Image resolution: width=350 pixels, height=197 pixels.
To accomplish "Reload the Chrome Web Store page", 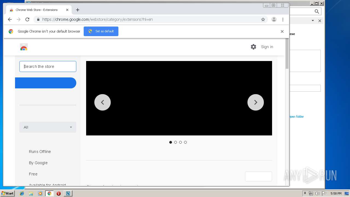I will point(27,19).
